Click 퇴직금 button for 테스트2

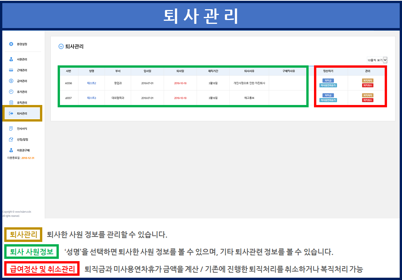pos(328,81)
